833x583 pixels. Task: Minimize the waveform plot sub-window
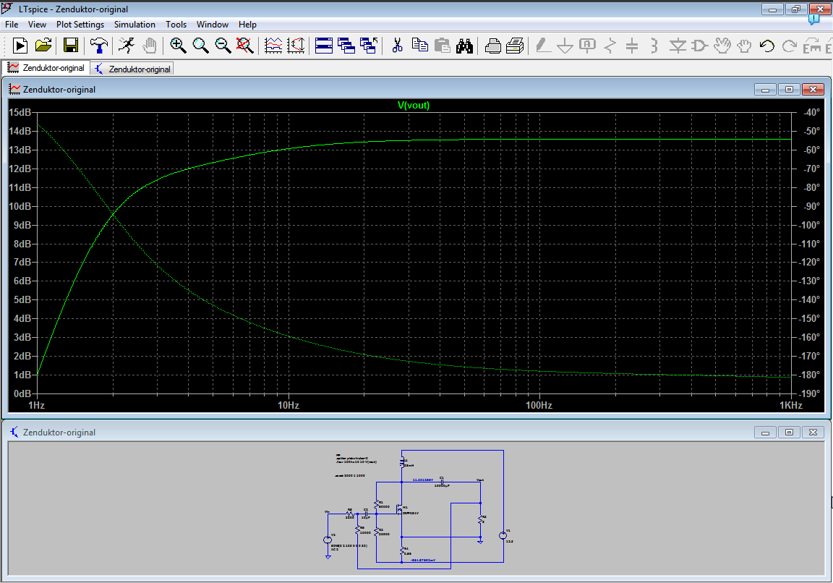coord(766,89)
